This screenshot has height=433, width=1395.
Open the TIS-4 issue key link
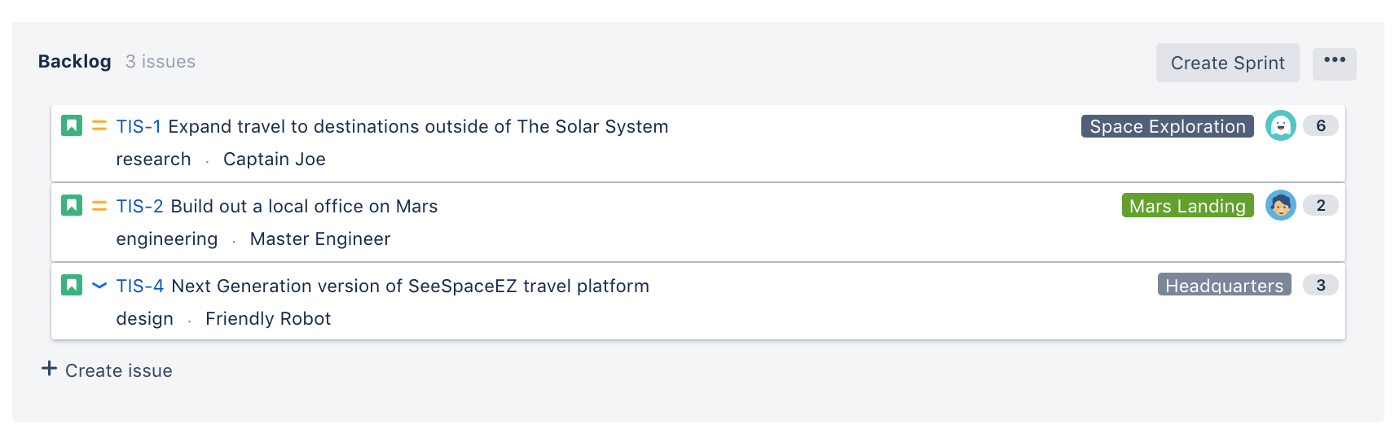point(140,286)
